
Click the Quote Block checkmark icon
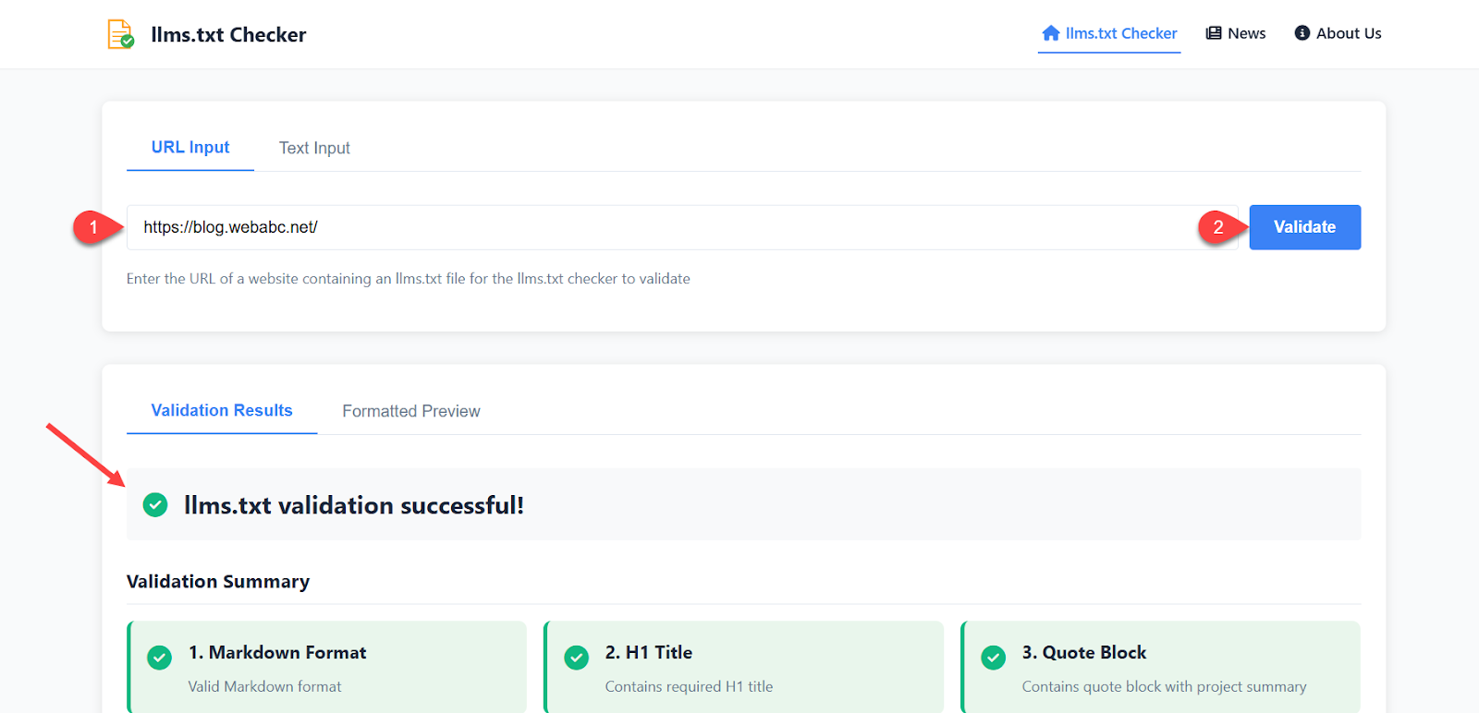point(993,658)
